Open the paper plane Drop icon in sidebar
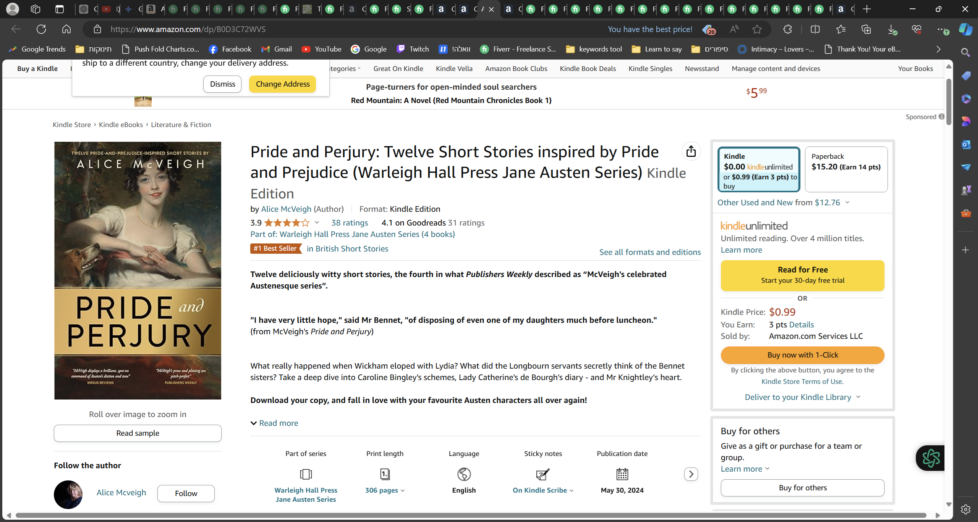Image resolution: width=978 pixels, height=522 pixels. [x=966, y=167]
